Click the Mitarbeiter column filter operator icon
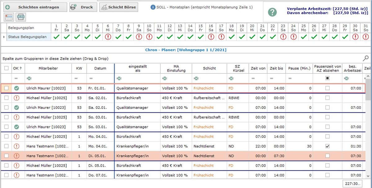Screen dimensions: 372x188 pos(29,78)
